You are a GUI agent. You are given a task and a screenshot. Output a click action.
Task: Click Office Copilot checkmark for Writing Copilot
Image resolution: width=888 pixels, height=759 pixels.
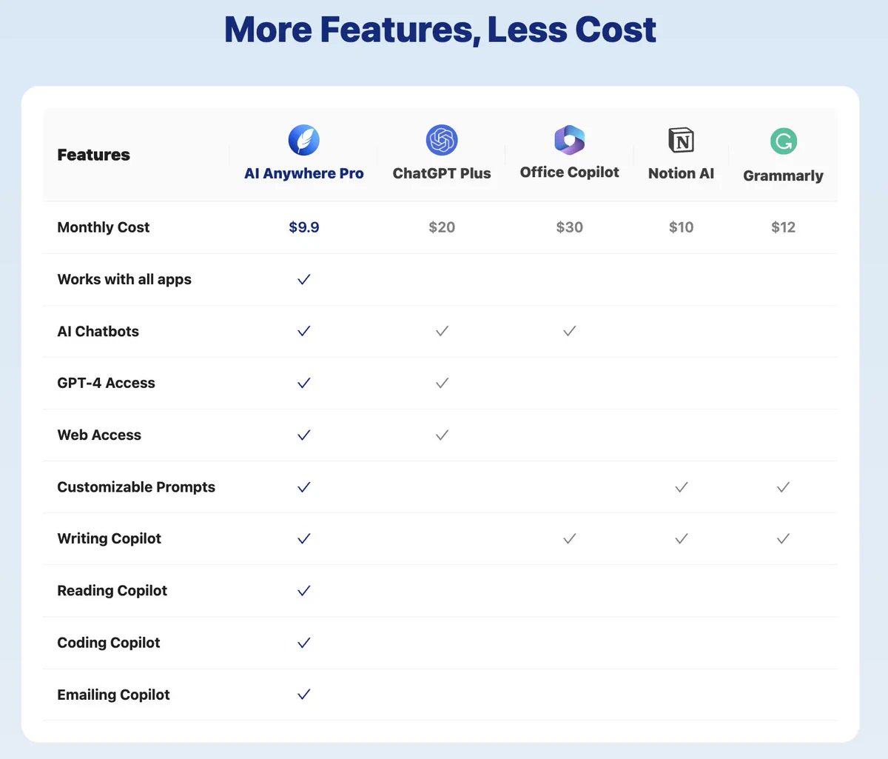point(569,539)
